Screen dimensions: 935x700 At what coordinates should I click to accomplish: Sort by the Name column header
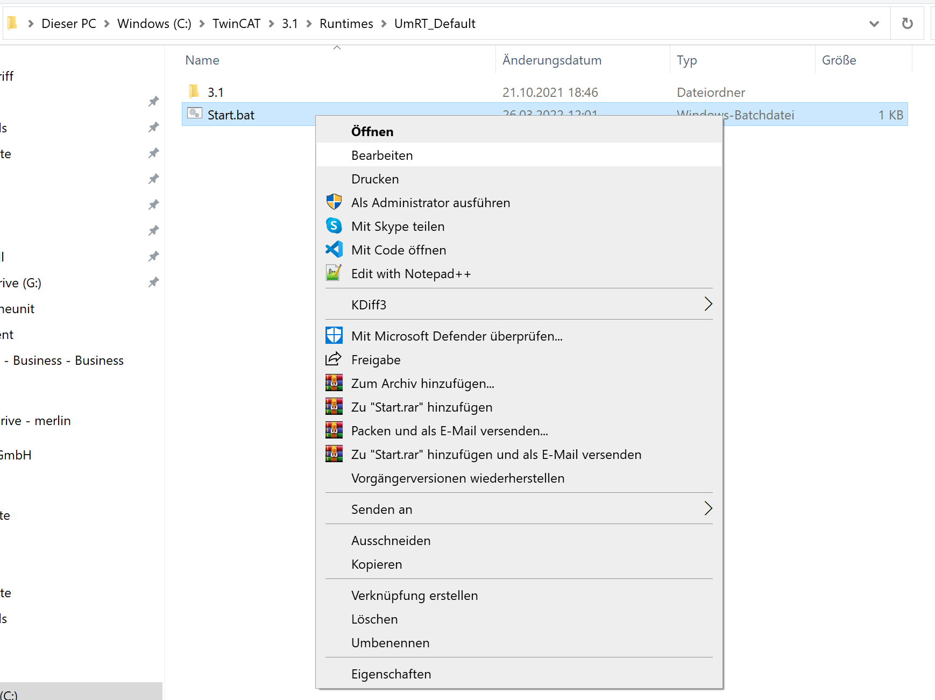click(x=202, y=60)
